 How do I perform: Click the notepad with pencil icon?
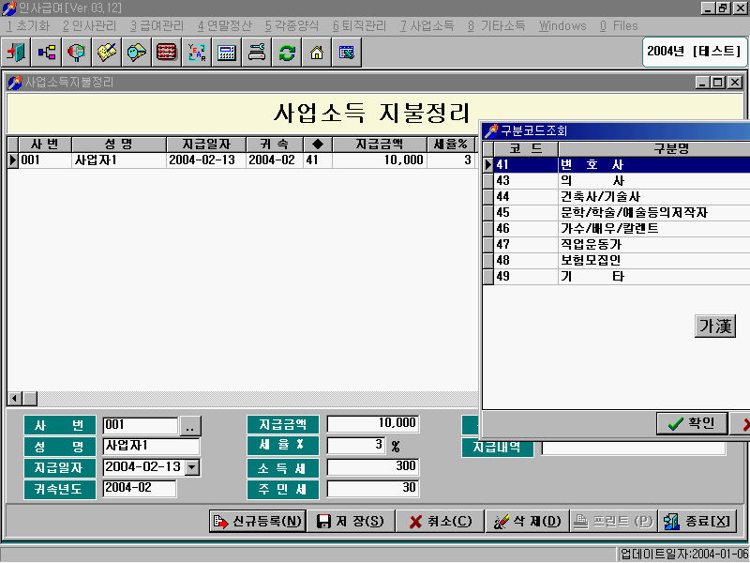[107, 53]
